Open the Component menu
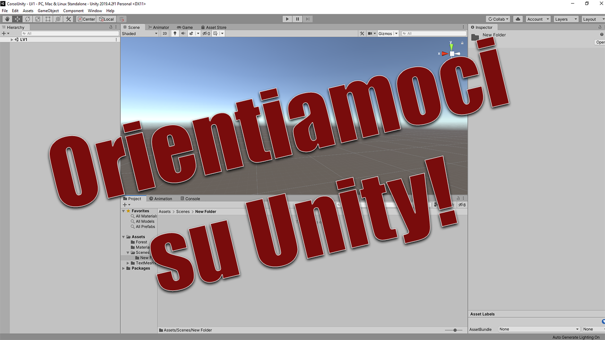 tap(73, 10)
